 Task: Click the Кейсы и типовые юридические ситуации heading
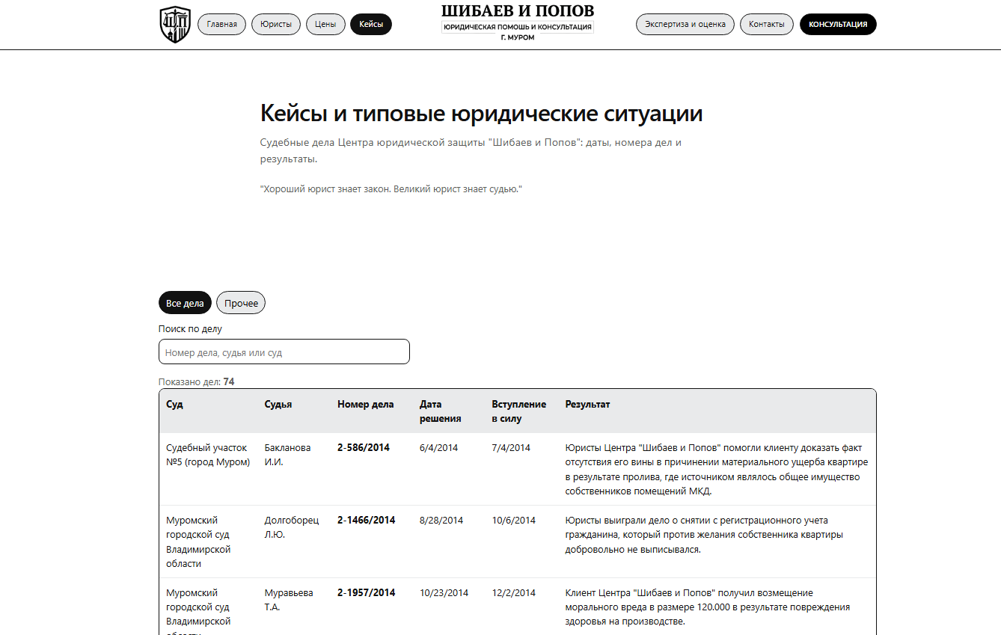point(481,114)
